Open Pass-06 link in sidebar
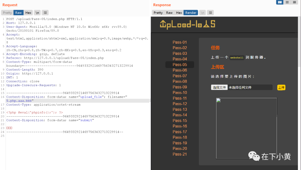The height and width of the screenshot is (170, 301). [180, 70]
